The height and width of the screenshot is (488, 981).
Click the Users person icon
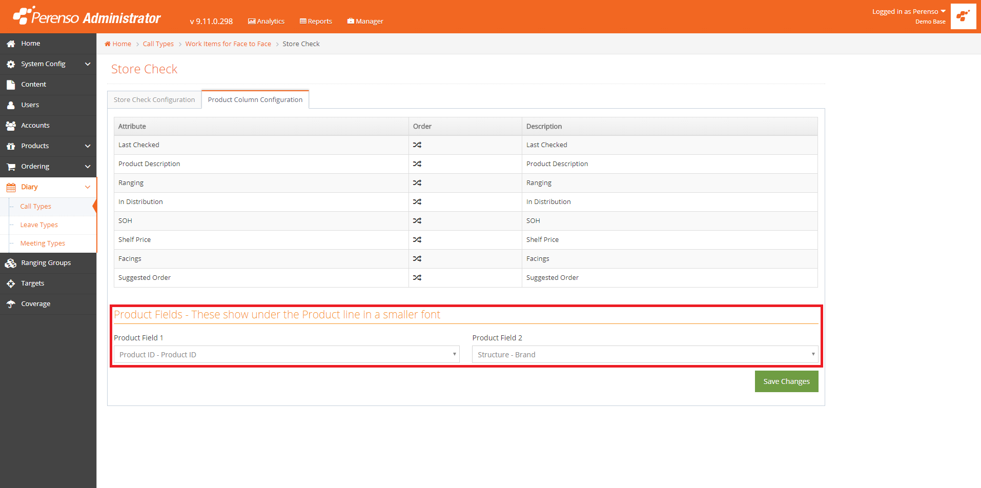(x=11, y=106)
